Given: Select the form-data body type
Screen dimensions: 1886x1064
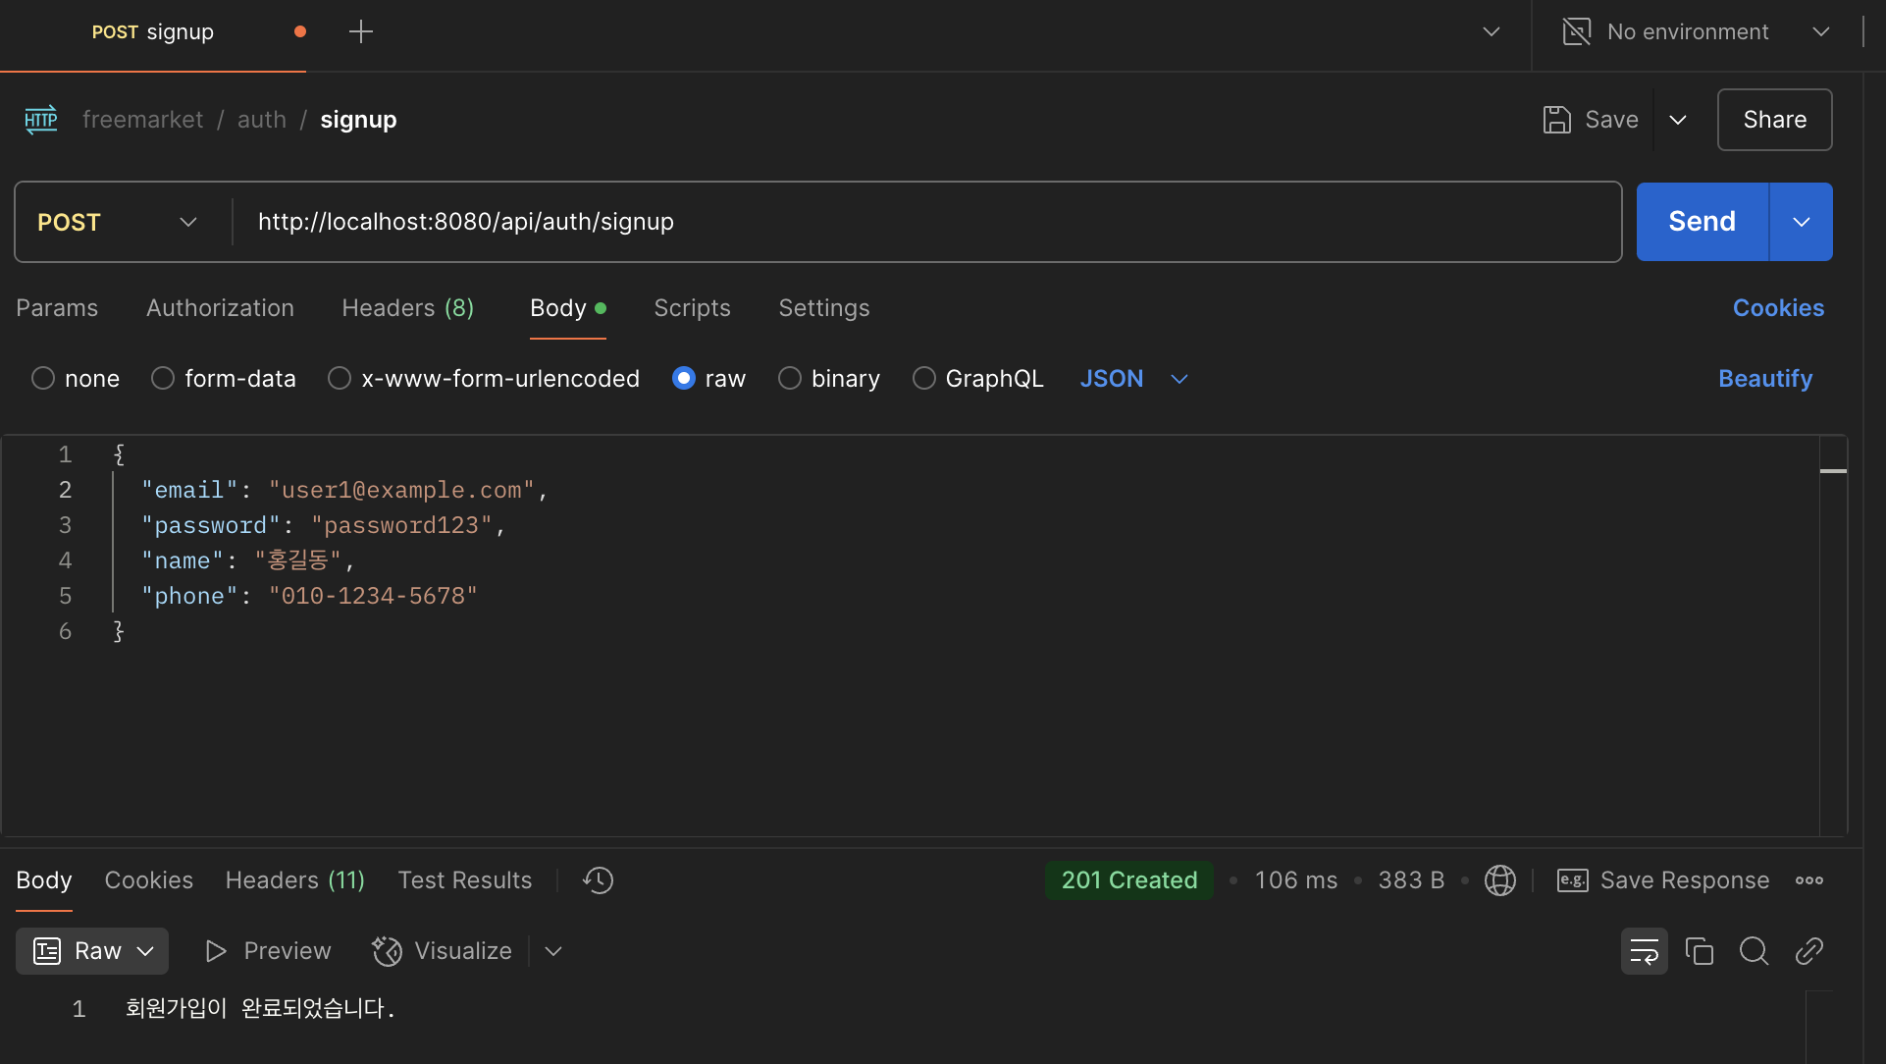Looking at the screenshot, I should click(x=163, y=379).
